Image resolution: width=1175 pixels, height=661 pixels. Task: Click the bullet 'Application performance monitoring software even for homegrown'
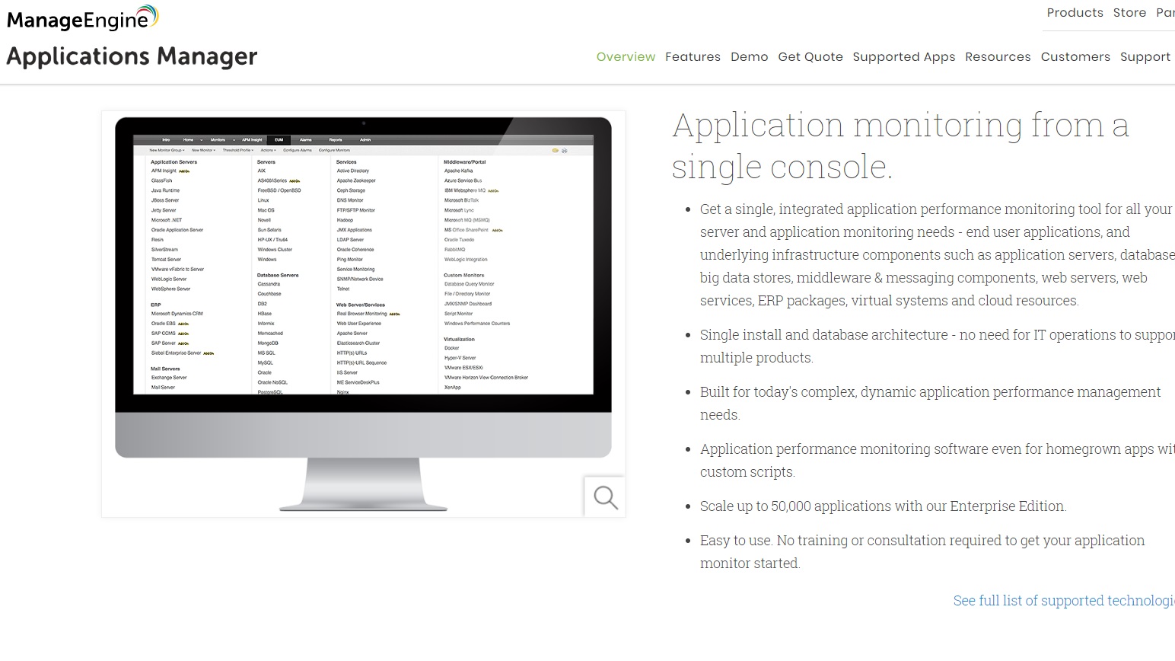(938, 461)
